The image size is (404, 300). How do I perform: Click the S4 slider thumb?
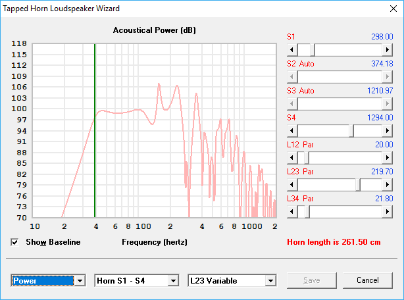click(351, 131)
